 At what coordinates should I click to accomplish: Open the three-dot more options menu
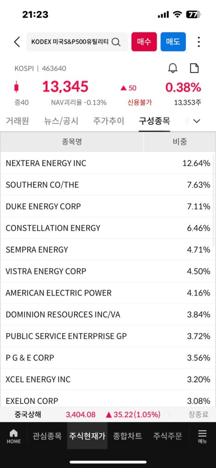click(199, 42)
